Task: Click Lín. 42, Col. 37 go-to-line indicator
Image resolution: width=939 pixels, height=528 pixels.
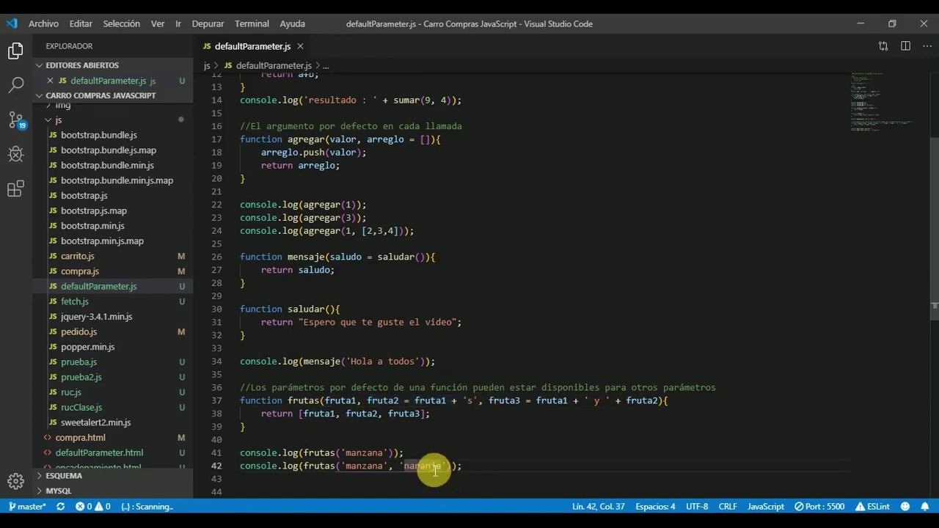Action: (598, 507)
